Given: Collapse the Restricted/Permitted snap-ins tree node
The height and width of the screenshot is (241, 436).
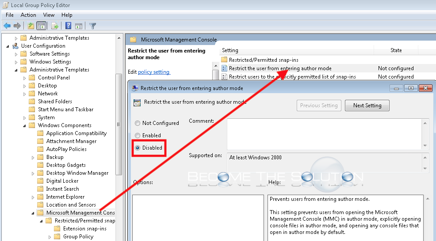Looking at the screenshot, I should 41,221.
